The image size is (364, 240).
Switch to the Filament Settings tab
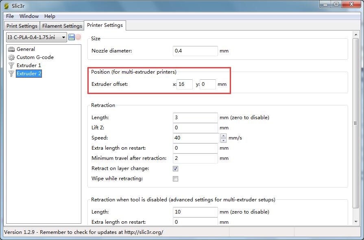[62, 26]
